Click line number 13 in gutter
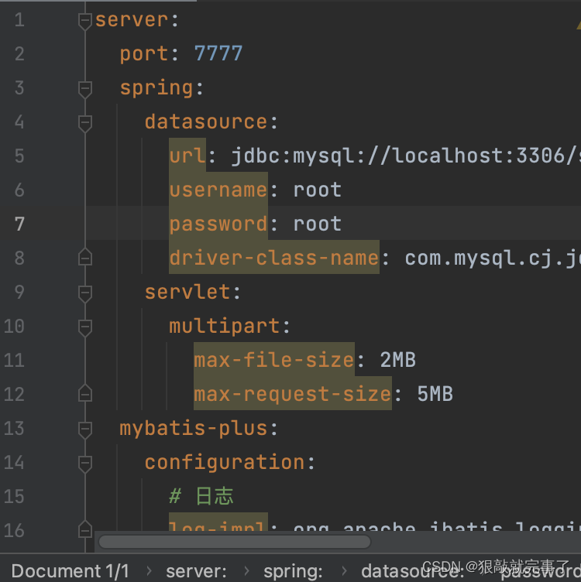Viewport: 581px width, 582px height. click(x=14, y=428)
